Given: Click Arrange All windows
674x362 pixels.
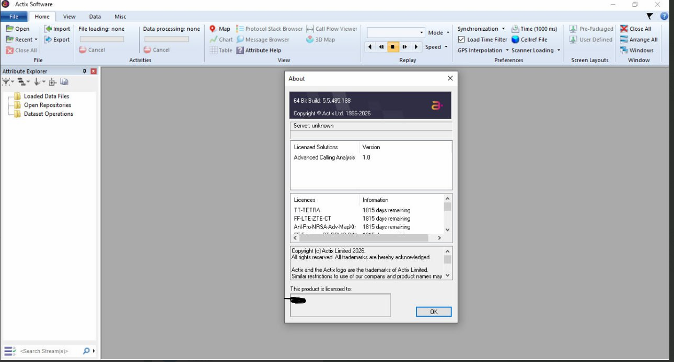Looking at the screenshot, I should click(x=638, y=40).
